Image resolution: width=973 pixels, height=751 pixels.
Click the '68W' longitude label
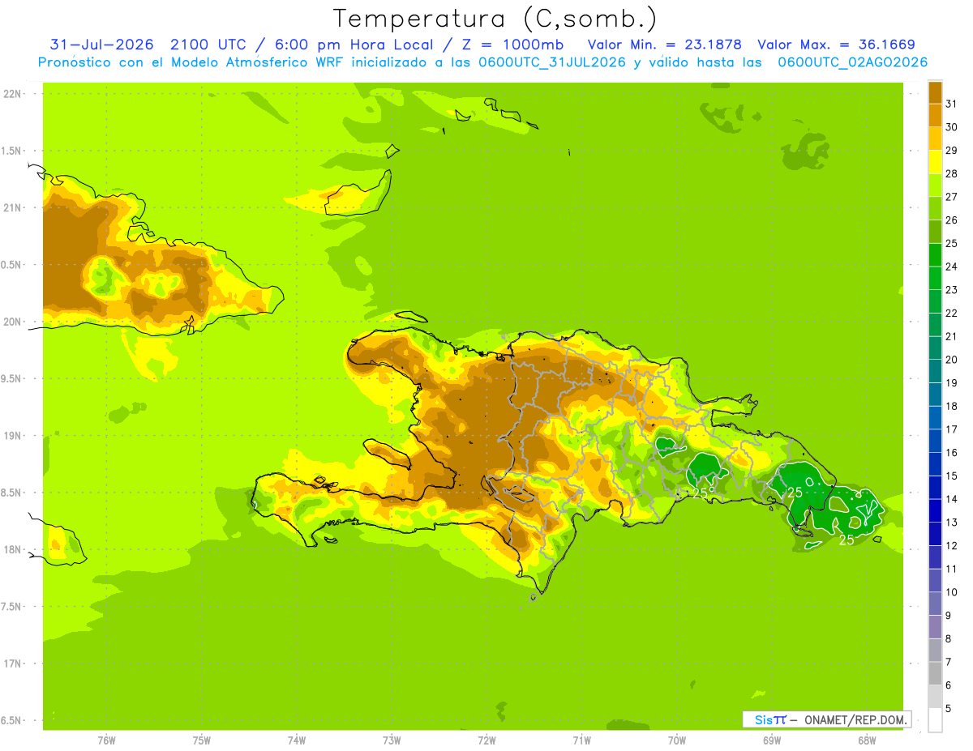pyautogui.click(x=867, y=740)
